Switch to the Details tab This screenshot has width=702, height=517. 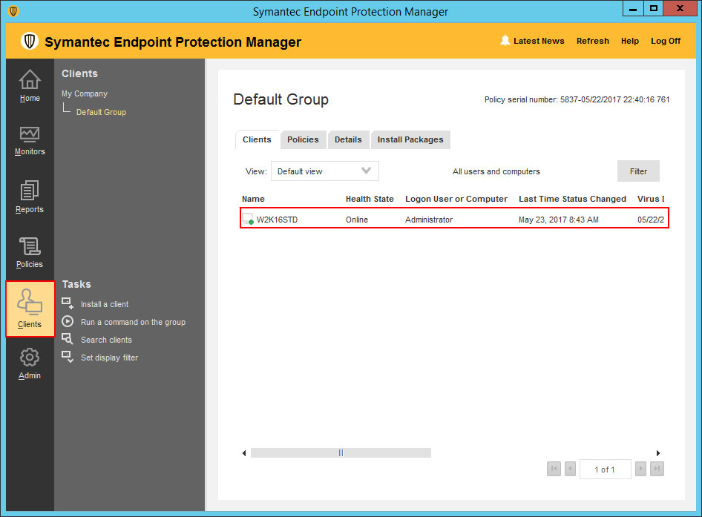click(x=348, y=139)
